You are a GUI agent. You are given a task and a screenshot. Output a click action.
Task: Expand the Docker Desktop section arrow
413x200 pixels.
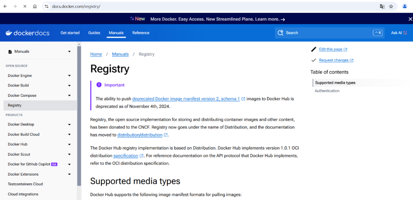[69, 125]
